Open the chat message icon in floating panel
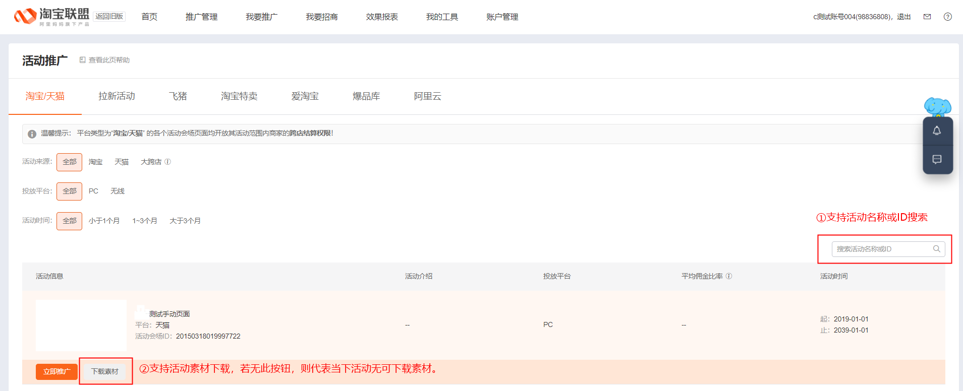This screenshot has width=963, height=391. point(937,160)
